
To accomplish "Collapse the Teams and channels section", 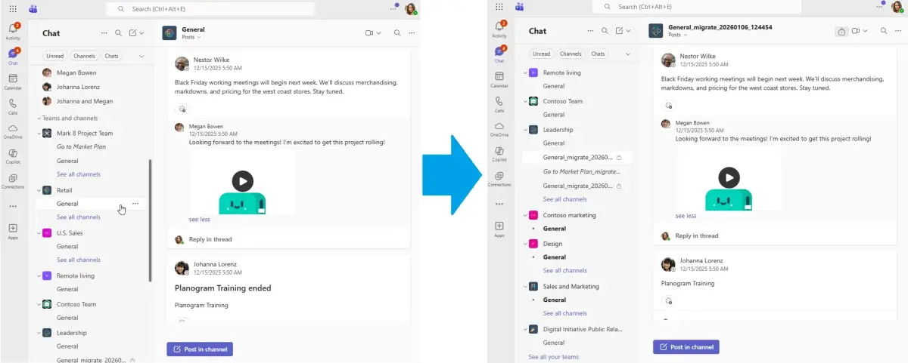I will coord(39,118).
